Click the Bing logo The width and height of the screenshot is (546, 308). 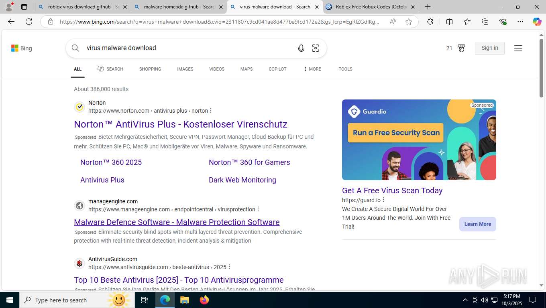(22, 48)
